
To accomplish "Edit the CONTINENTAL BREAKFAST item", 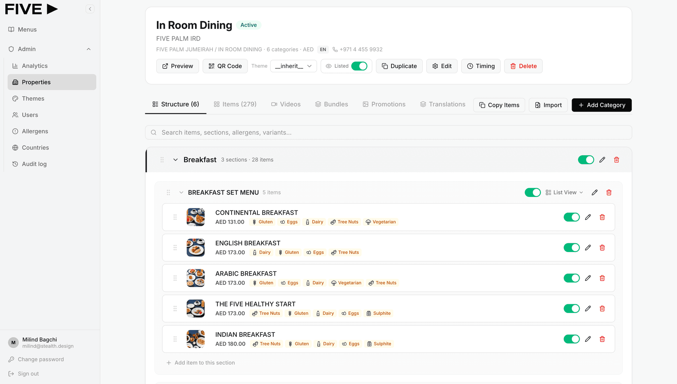I will click(x=588, y=217).
